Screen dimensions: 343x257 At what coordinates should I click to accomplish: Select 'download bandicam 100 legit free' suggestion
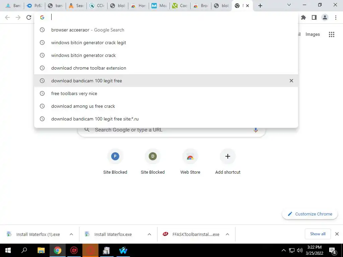tap(166, 81)
